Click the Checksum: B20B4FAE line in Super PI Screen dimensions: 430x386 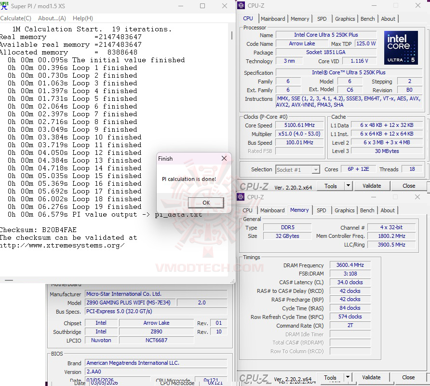click(39, 230)
